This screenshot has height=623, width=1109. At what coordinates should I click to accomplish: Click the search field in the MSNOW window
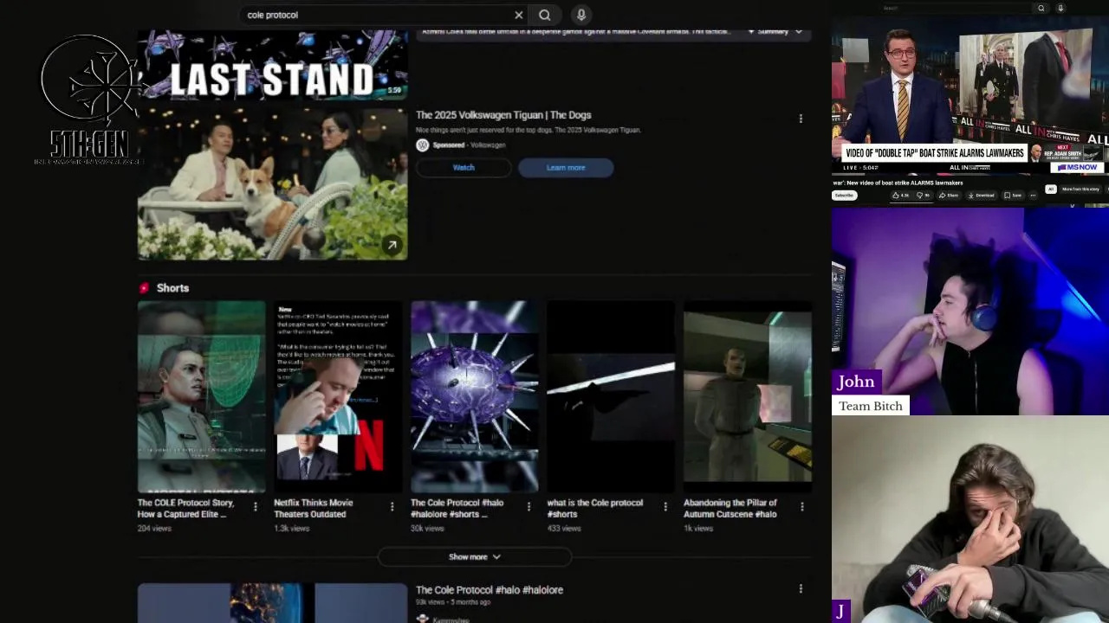(956, 9)
